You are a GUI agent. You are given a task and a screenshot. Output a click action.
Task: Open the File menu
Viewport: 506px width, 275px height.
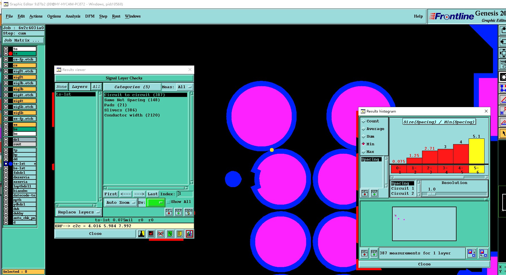pos(9,16)
